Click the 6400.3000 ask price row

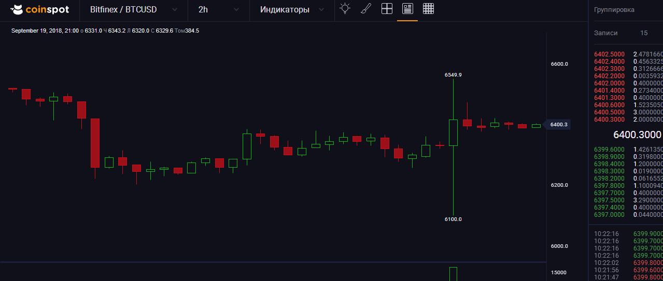coord(609,120)
